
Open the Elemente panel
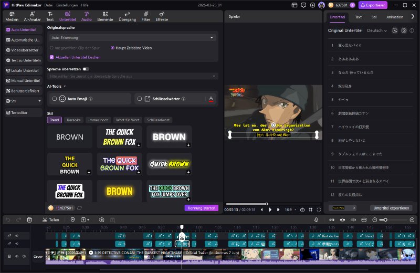click(x=105, y=17)
